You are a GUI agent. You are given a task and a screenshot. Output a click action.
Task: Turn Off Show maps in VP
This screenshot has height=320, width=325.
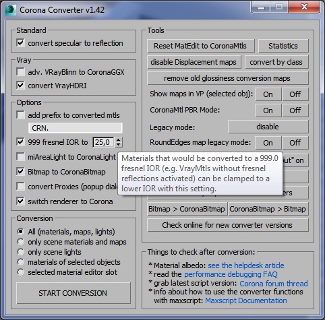click(x=295, y=94)
